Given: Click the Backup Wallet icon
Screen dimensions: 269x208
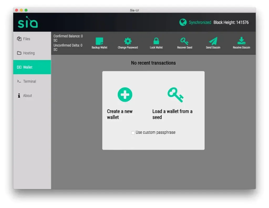Looking at the screenshot, I should [99, 41].
